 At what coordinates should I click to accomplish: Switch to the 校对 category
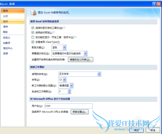(13, 21)
